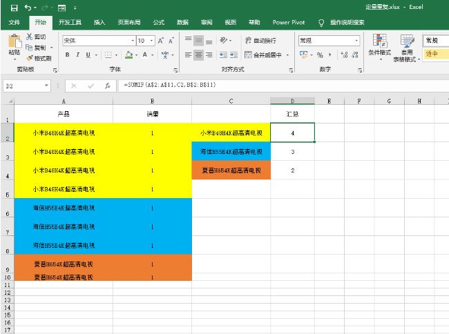Click the center horizontally icon
The image size is (449, 334).
(198, 55)
